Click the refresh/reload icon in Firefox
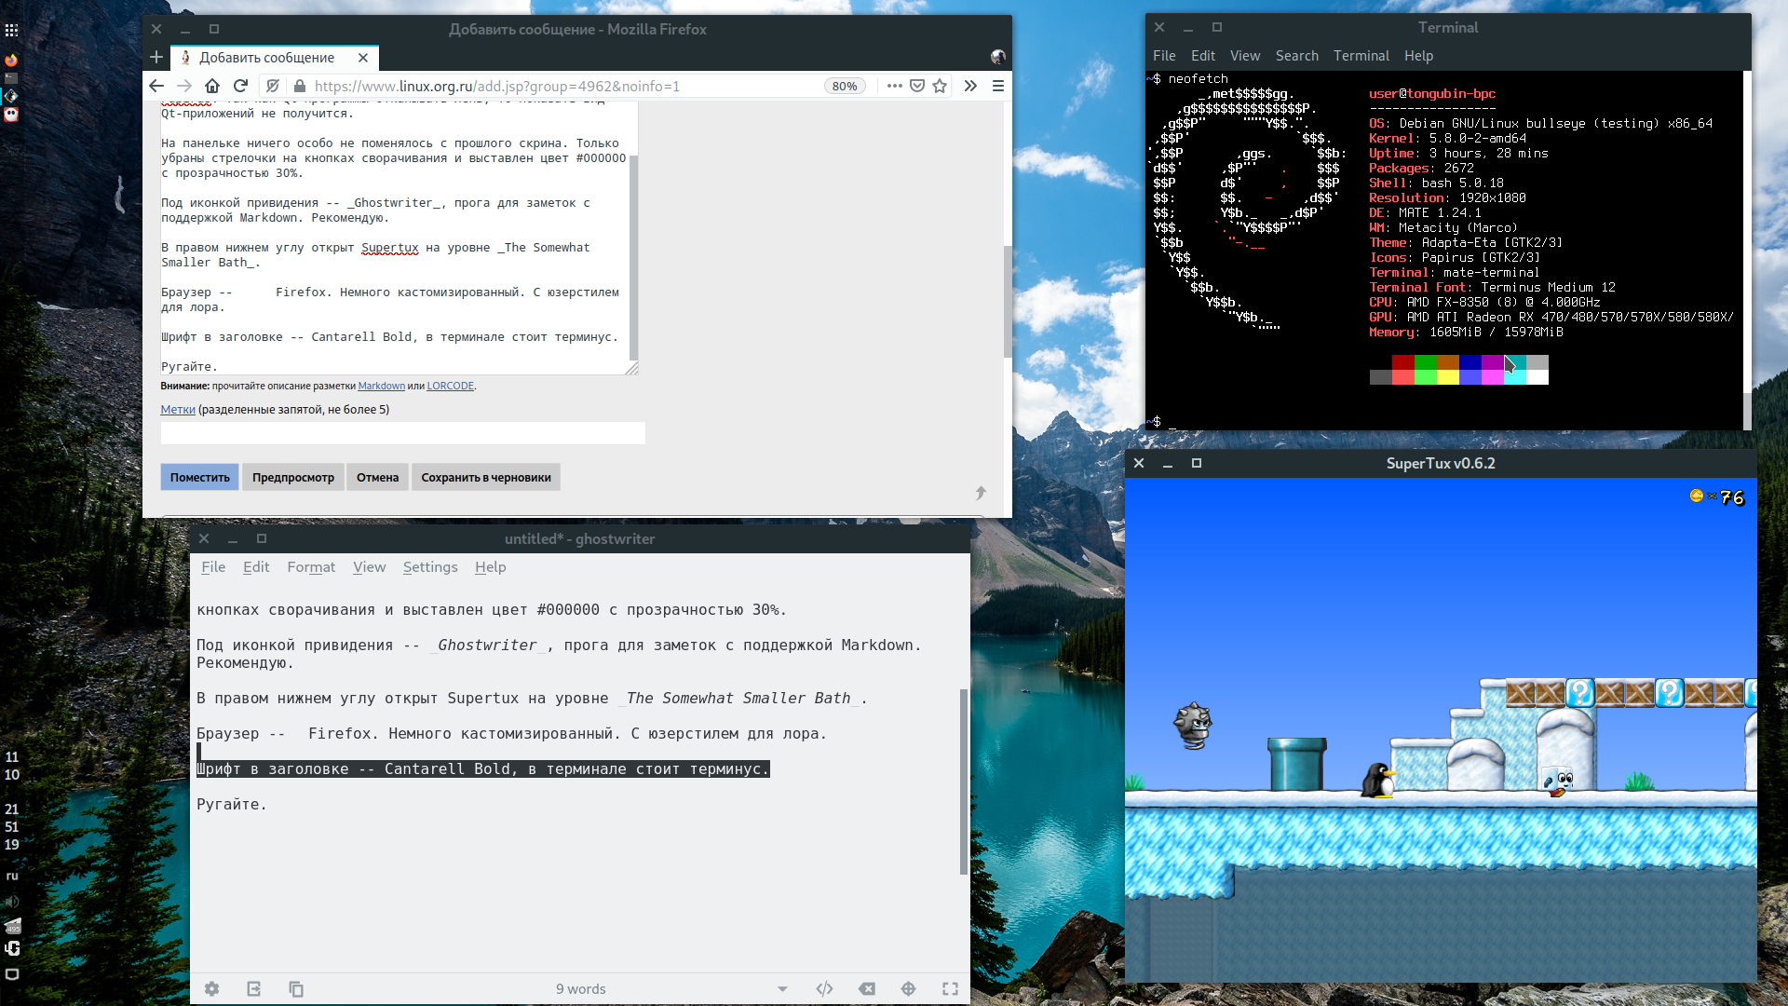 242,86
